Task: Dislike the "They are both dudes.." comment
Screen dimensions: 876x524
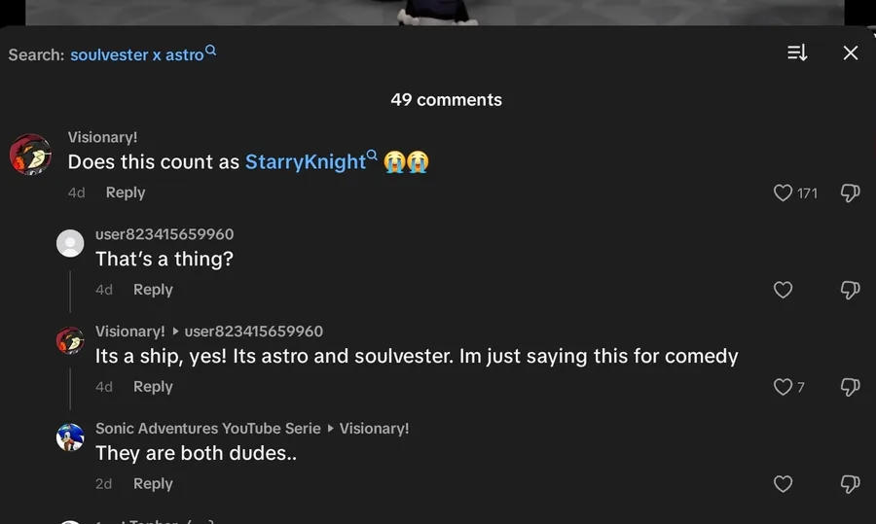Action: [850, 484]
